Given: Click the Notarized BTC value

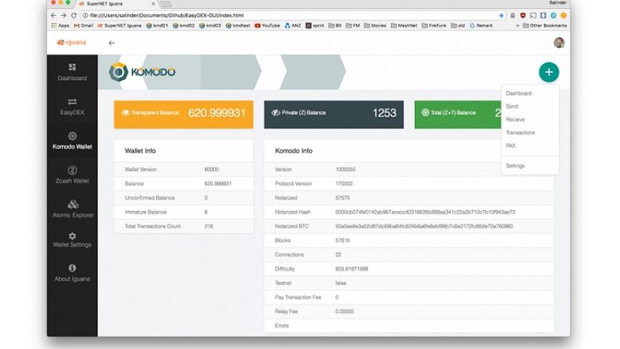Looking at the screenshot, I should click(x=424, y=226).
